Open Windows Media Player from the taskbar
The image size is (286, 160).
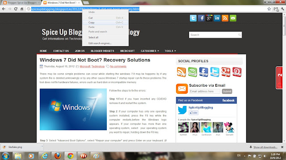(x=31, y=156)
